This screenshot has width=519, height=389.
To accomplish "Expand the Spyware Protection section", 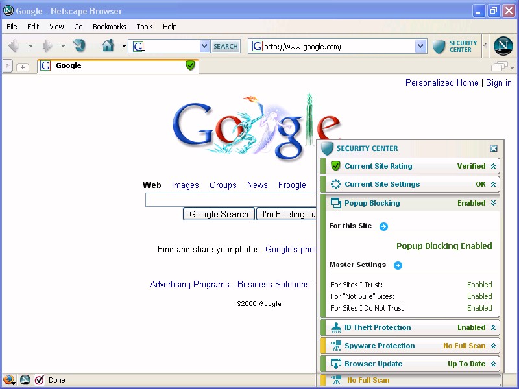I will click(493, 346).
